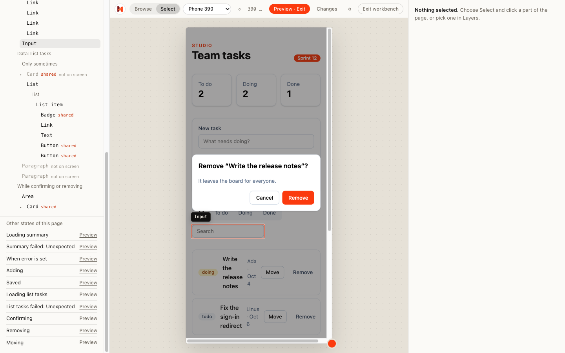565x353 pixels.
Task: Select the Badge shared layer row
Action: tap(57, 115)
